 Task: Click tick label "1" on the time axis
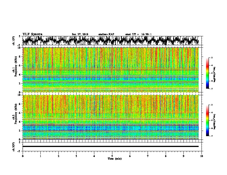pos(40,156)
